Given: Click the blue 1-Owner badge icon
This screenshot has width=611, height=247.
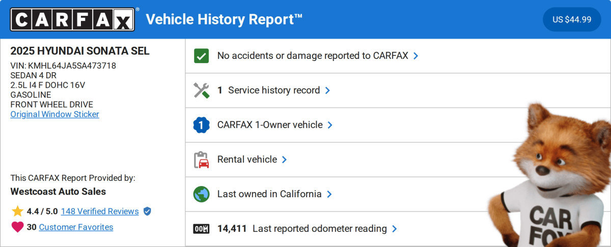Looking at the screenshot, I should [x=202, y=125].
